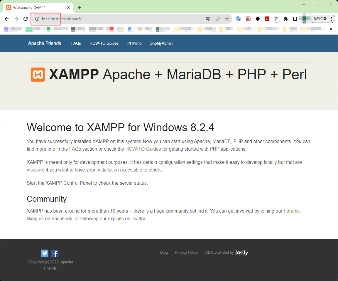
Task: Click the Welcome to XAMPP for Windows 8.2.4 heading
Action: point(121,127)
